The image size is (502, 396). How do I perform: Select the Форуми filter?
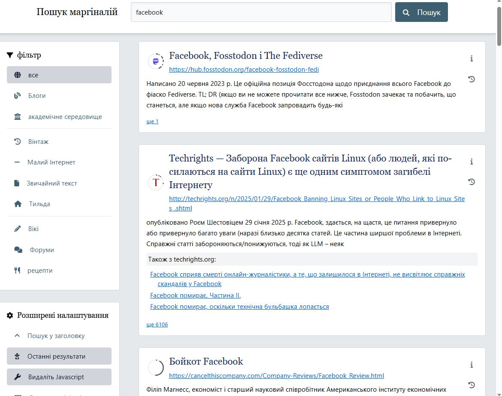tap(59, 250)
